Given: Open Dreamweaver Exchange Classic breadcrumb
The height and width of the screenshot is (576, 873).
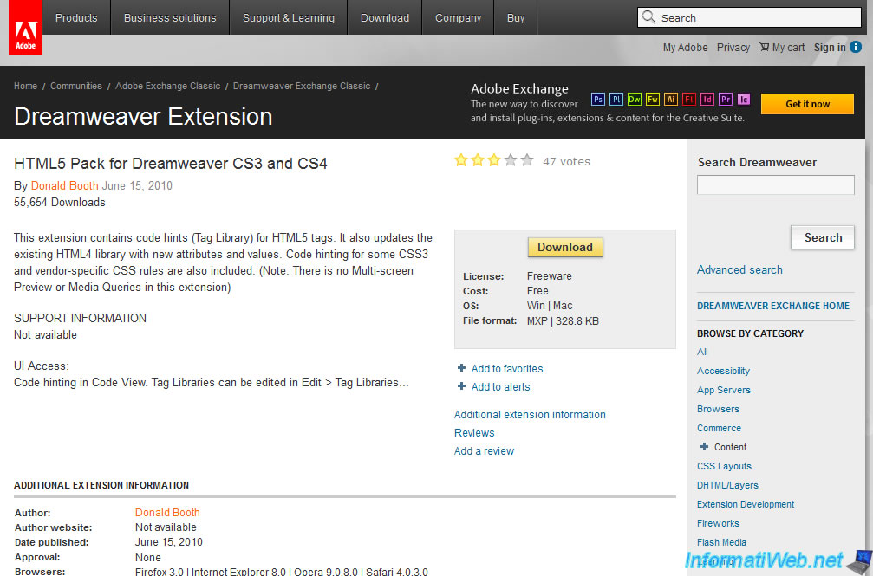Looking at the screenshot, I should coord(302,87).
